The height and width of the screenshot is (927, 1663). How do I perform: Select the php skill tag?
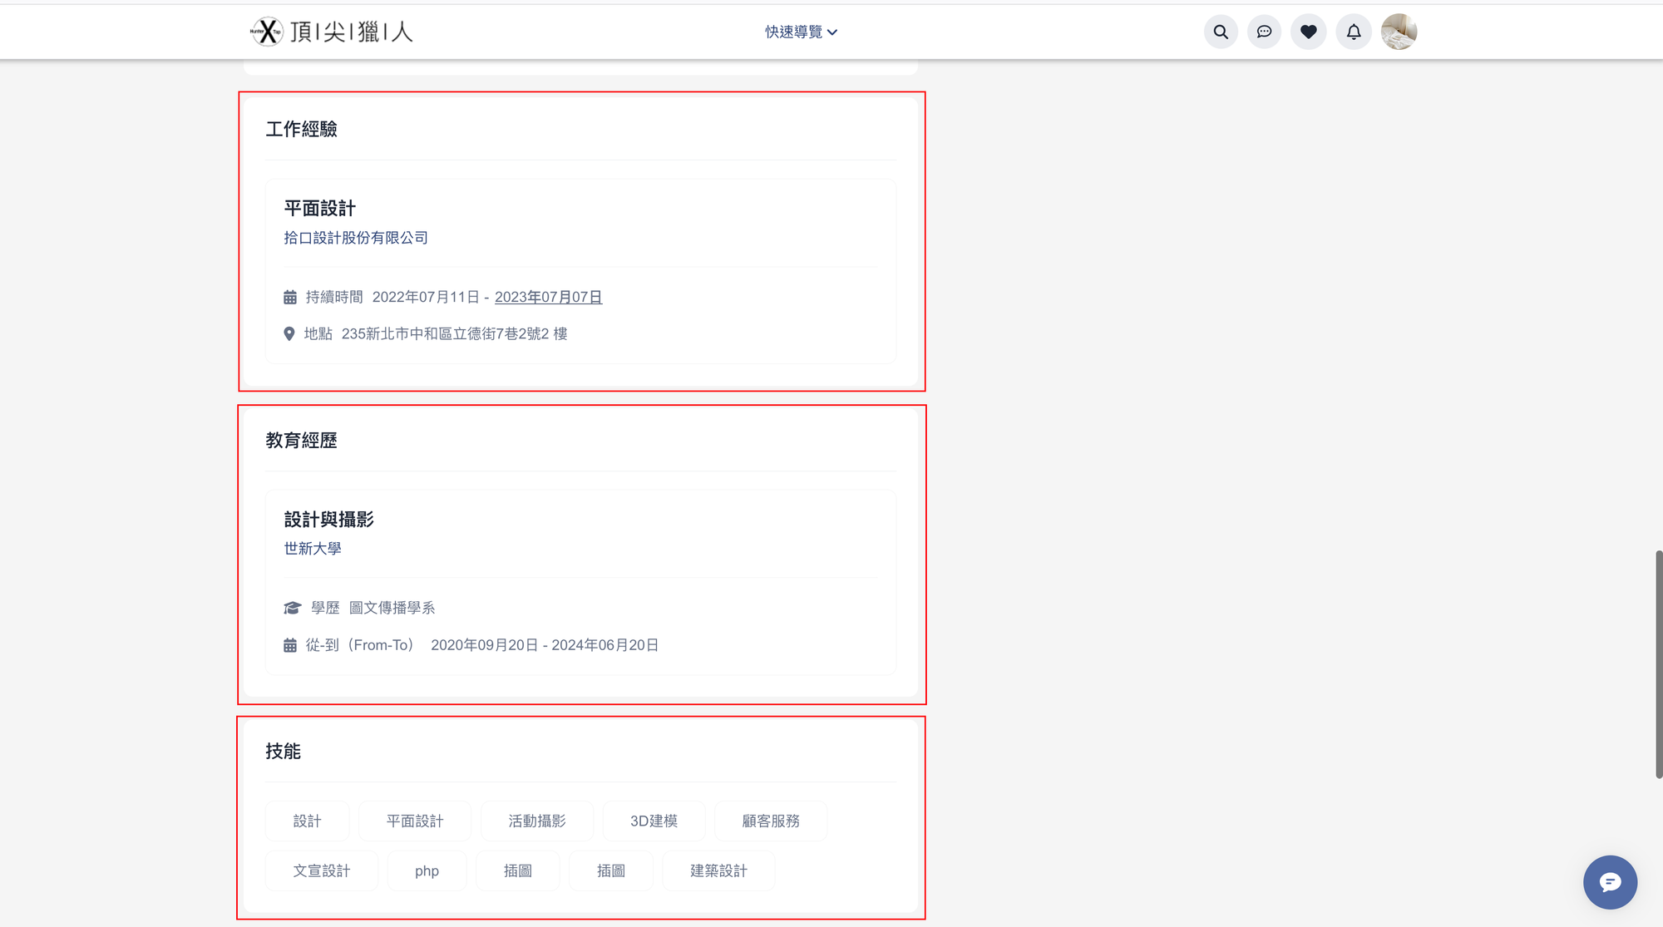click(427, 870)
